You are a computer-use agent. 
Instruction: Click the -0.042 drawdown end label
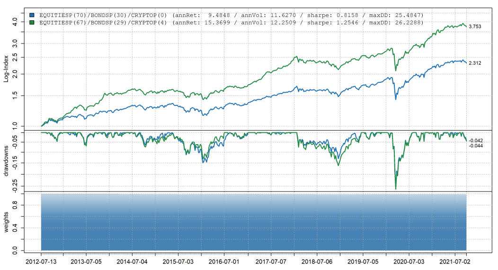pyautogui.click(x=475, y=140)
